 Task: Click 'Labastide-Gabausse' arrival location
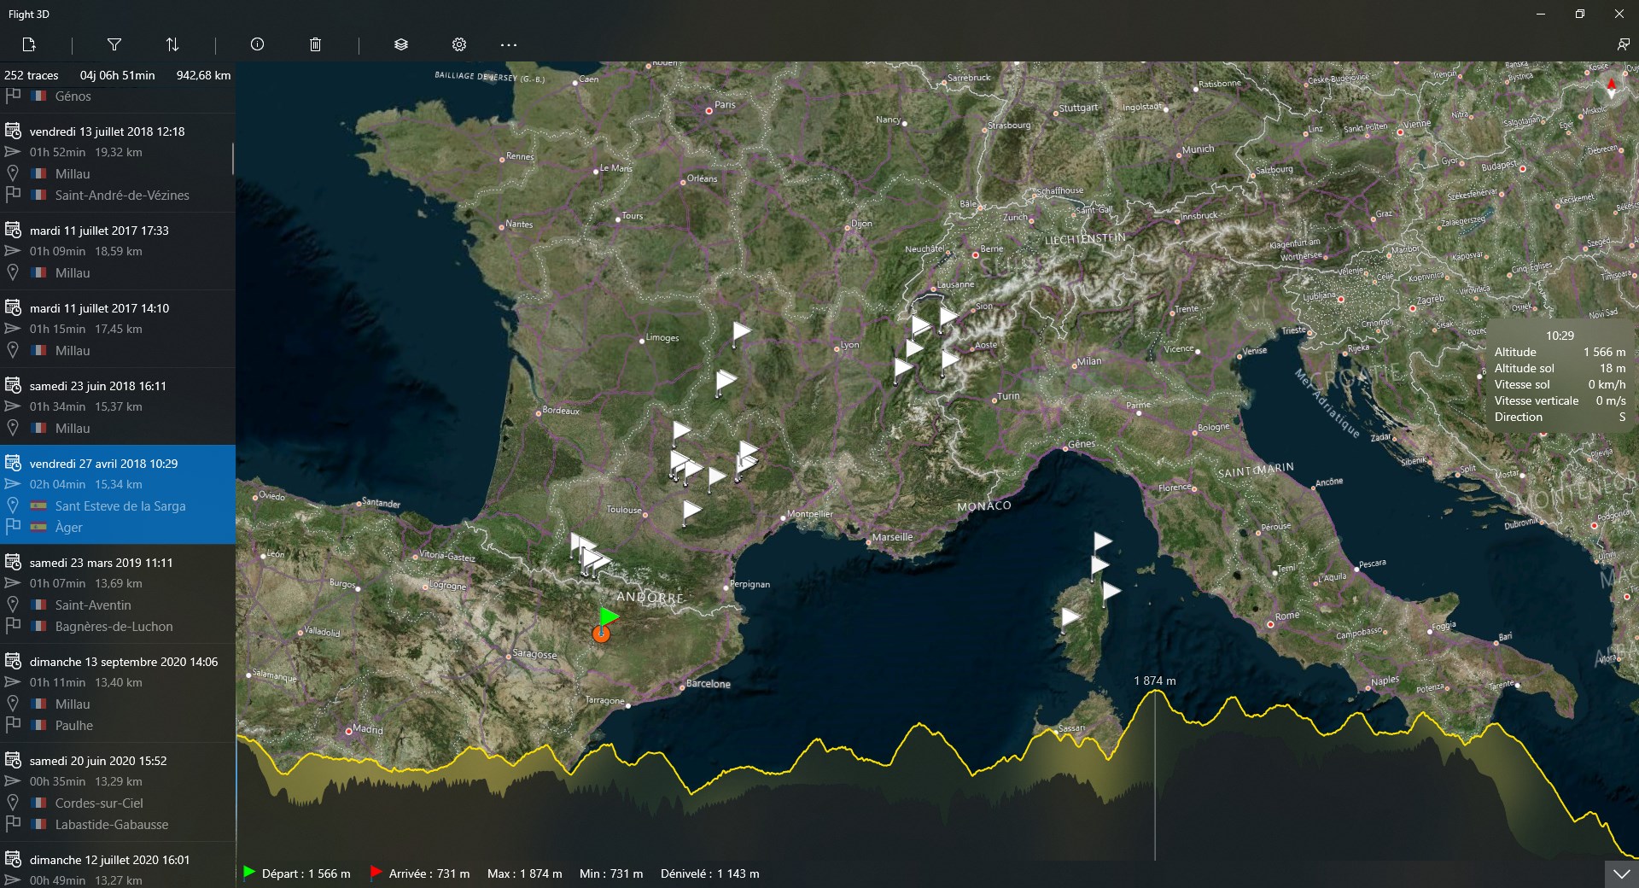coord(112,824)
